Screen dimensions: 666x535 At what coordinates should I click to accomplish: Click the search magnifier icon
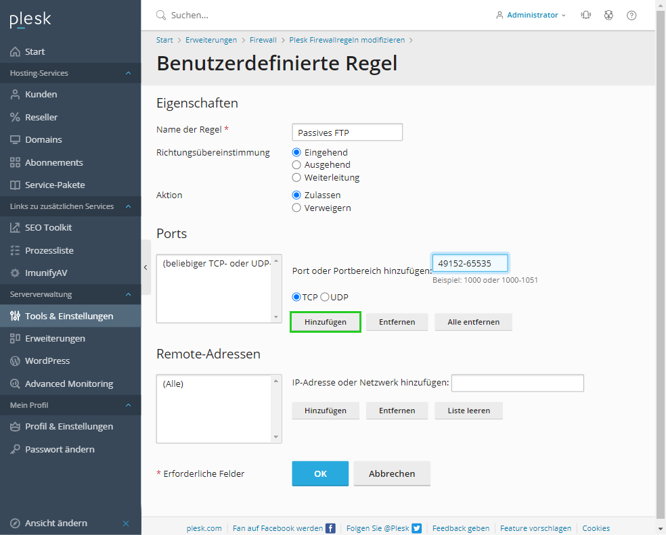161,16
